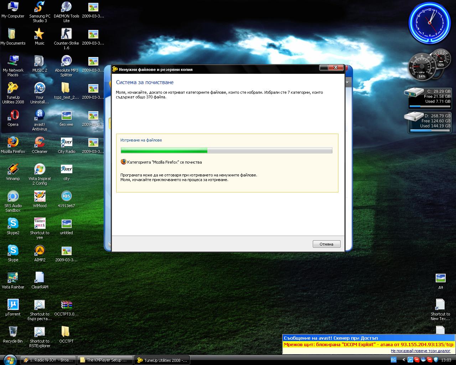
Task: Open DAEMON Tools Lite shortcut
Action: [x=66, y=12]
